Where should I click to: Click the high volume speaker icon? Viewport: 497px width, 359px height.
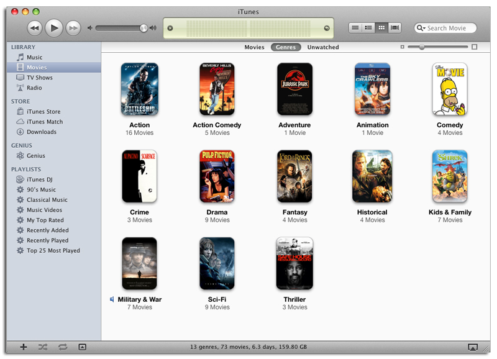tap(153, 28)
